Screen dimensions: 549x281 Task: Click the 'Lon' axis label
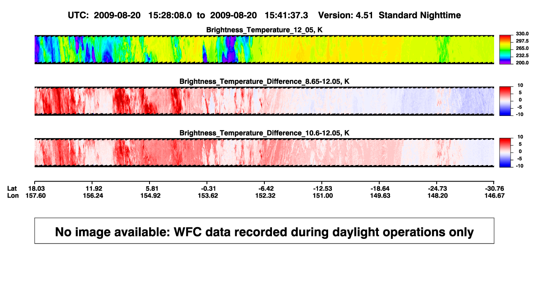click(x=13, y=195)
